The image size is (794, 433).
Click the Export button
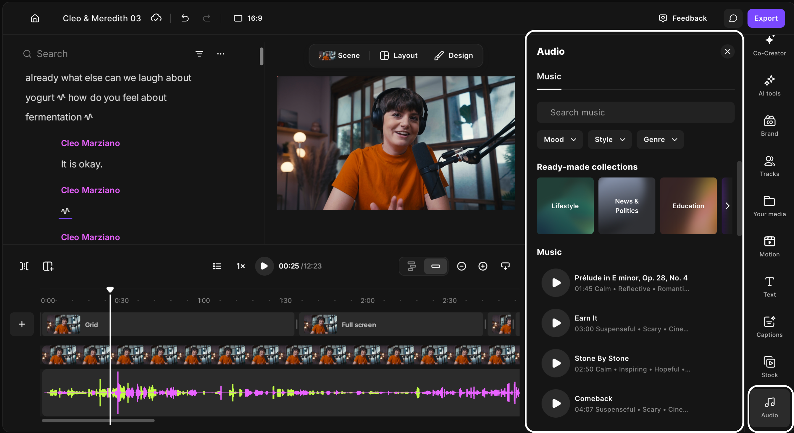(766, 18)
